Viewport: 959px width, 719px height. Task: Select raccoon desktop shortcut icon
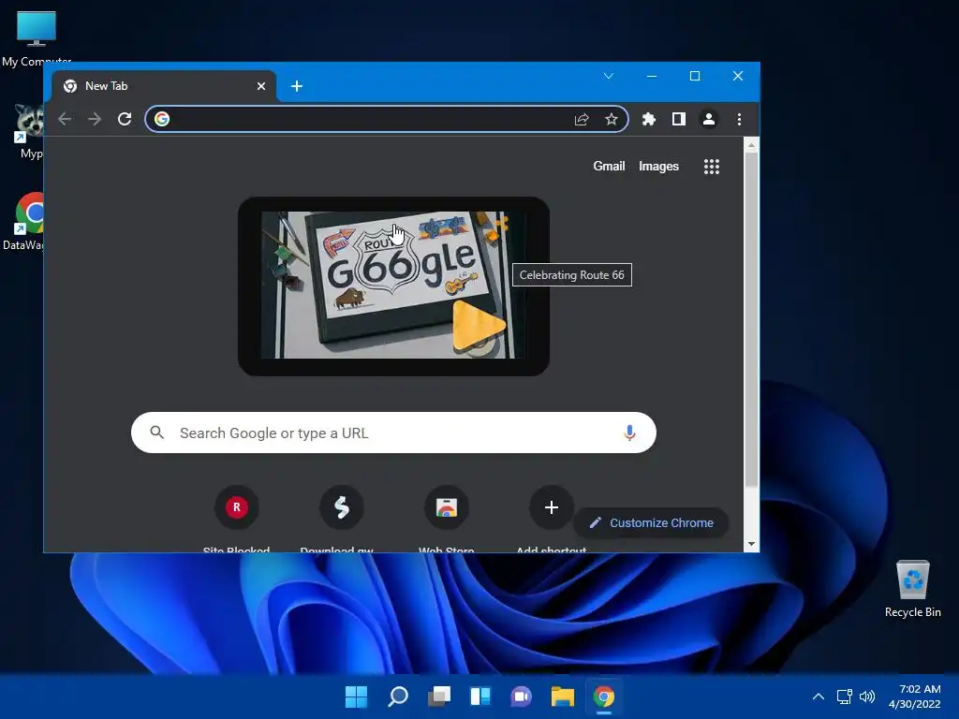[x=29, y=130]
